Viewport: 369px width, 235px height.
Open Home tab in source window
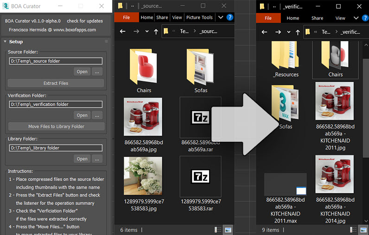pyautogui.click(x=147, y=18)
